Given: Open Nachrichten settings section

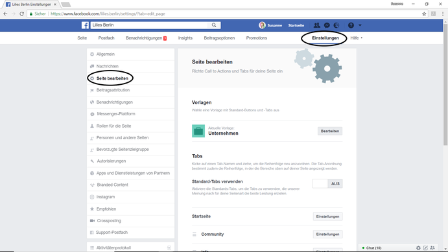Looking at the screenshot, I should (130, 66).
